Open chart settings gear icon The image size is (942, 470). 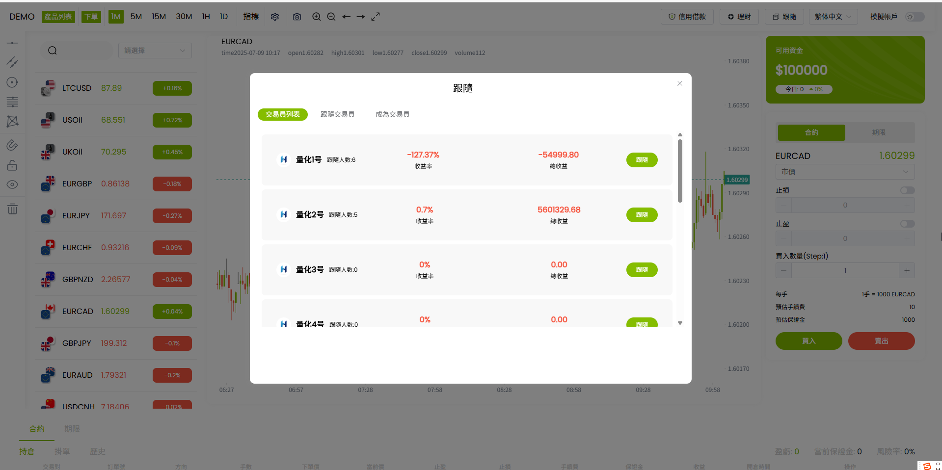click(275, 17)
